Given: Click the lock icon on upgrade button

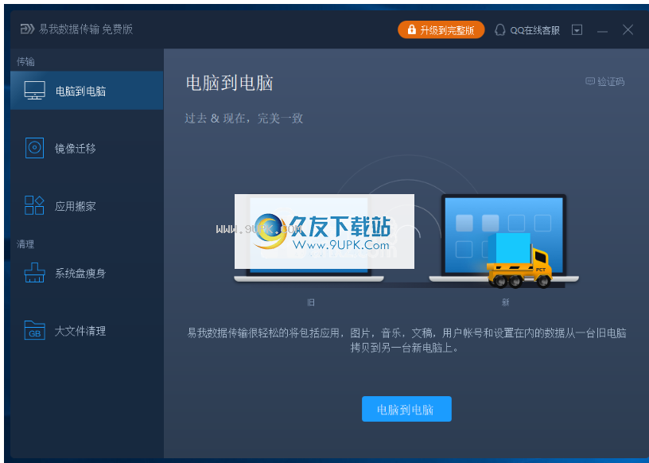Looking at the screenshot, I should click(411, 29).
